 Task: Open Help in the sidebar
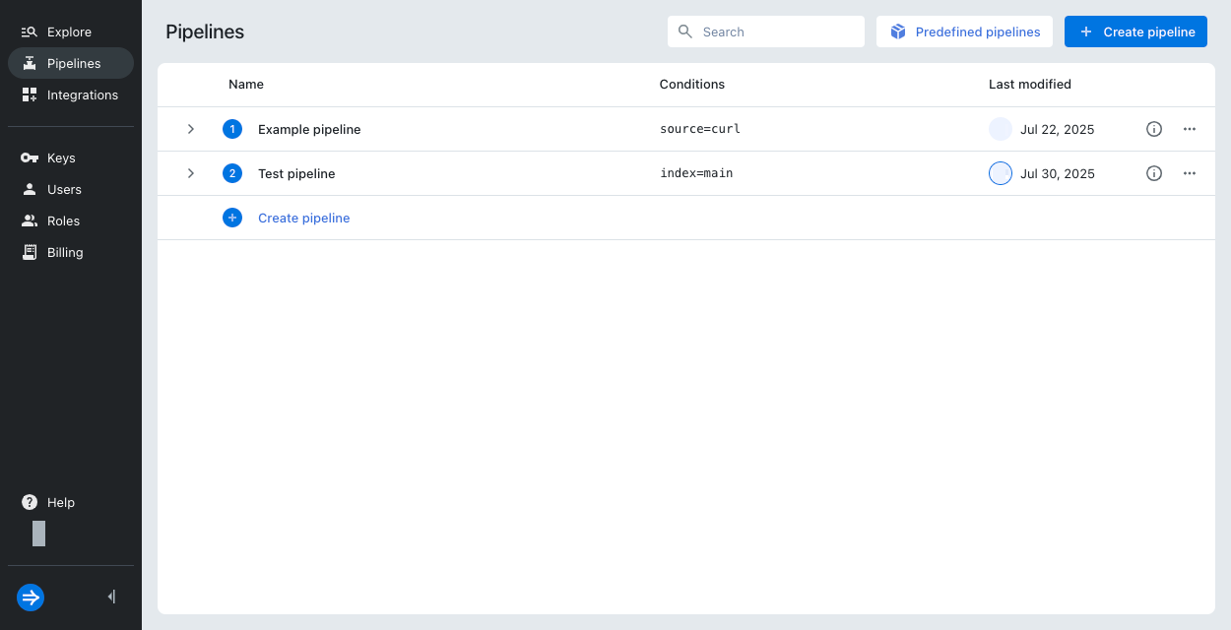tap(70, 502)
